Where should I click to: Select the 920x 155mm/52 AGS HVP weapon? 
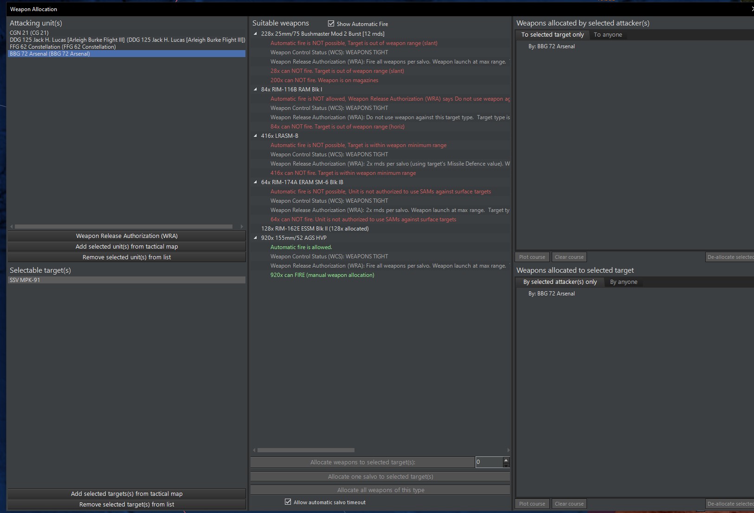click(294, 238)
